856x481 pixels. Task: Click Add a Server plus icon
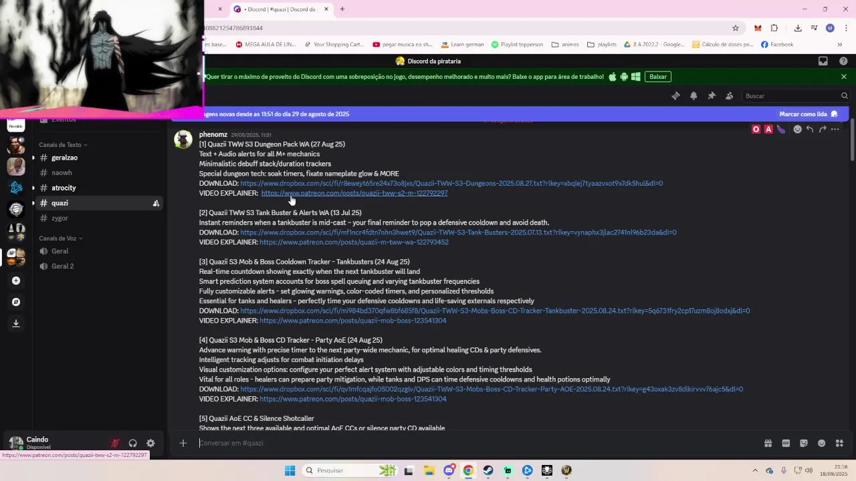click(x=16, y=281)
